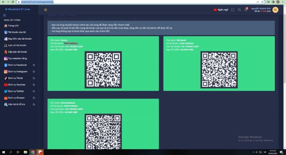The height and width of the screenshot is (155, 286).
Task: Click the Twitter service icon in sidebar
Action: [x=6, y=91]
